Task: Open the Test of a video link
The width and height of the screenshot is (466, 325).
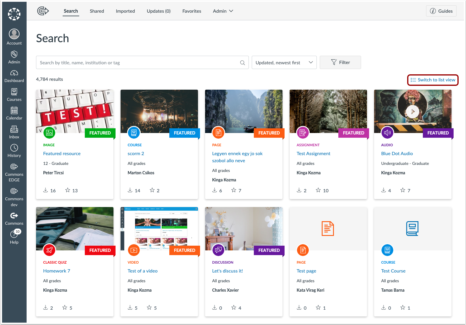Action: coord(142,271)
